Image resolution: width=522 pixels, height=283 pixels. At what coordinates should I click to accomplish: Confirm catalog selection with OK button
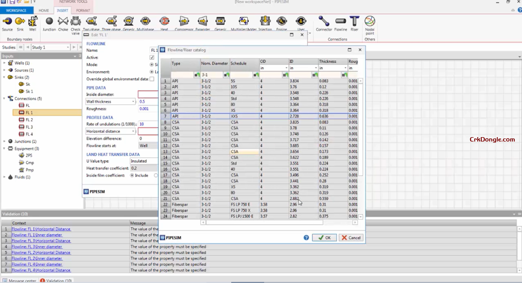(324, 238)
